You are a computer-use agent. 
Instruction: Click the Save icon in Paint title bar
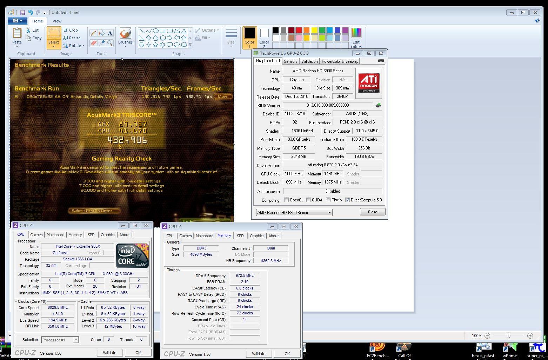pos(22,12)
